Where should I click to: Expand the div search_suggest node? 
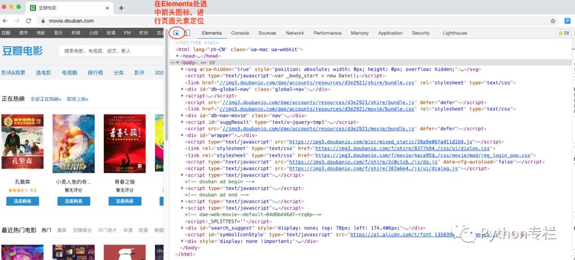click(x=183, y=228)
